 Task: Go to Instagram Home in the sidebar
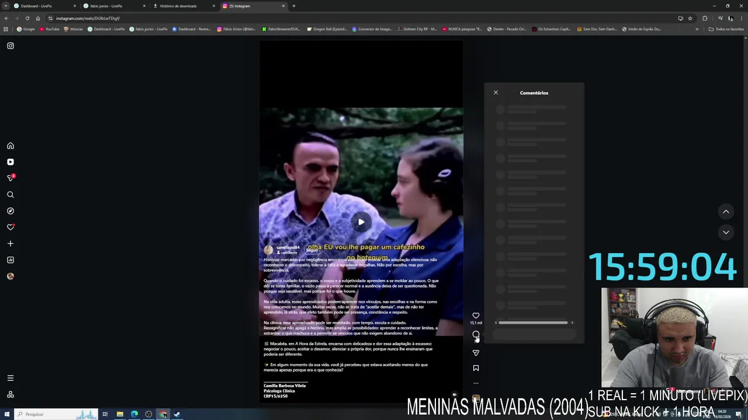11,146
